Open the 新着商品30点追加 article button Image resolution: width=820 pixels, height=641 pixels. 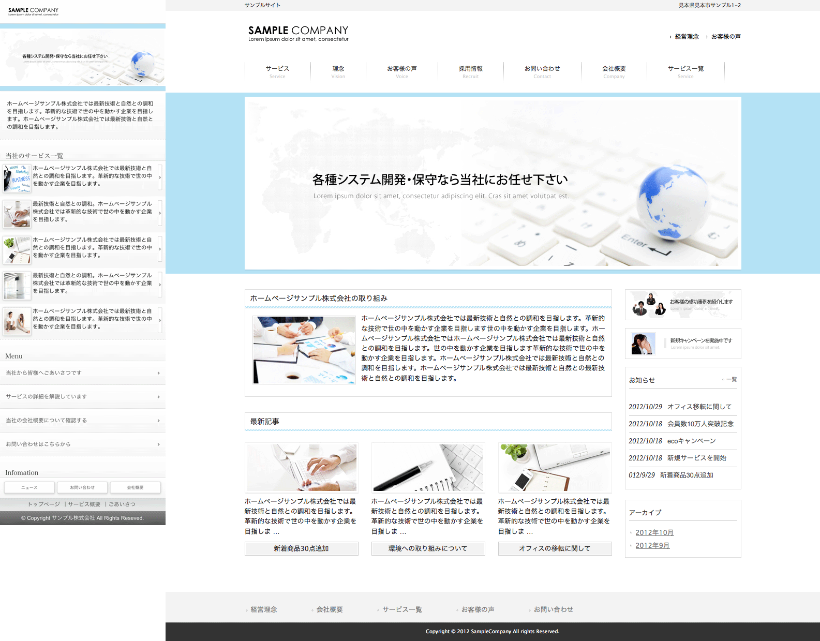(301, 548)
